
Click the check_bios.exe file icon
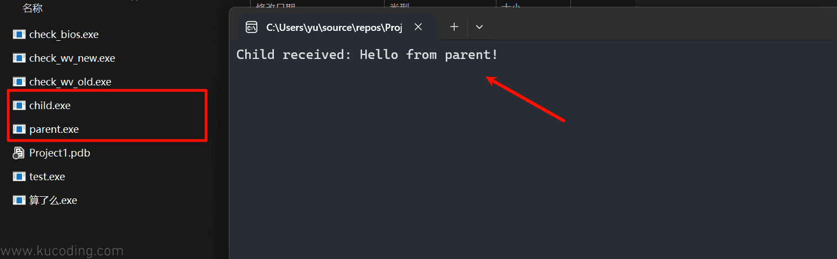[19, 34]
